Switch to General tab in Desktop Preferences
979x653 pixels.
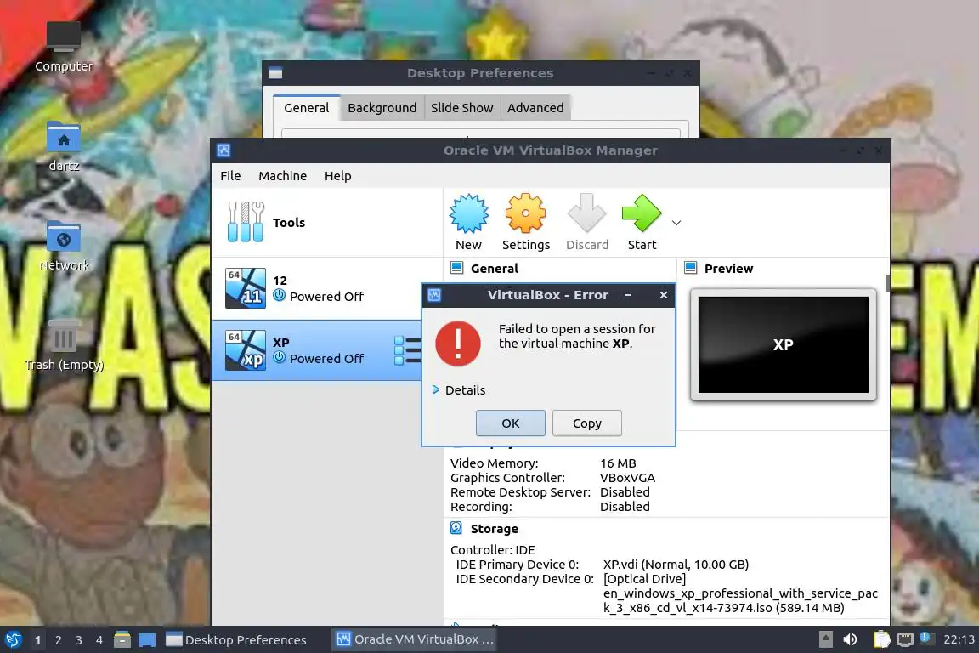pos(307,107)
